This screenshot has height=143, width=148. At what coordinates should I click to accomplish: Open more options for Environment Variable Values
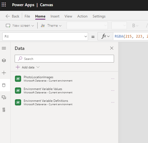tap(113, 91)
